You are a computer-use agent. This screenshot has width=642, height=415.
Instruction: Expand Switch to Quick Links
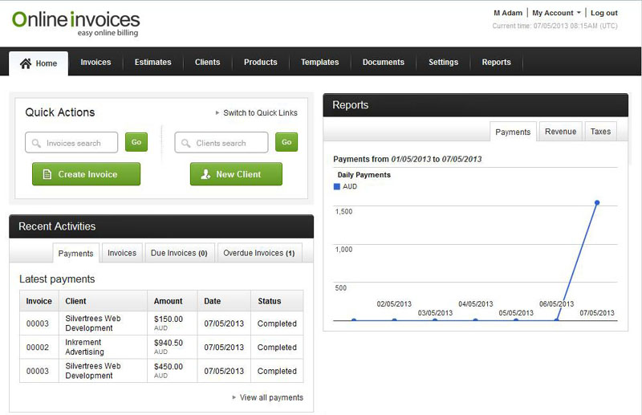coord(257,113)
